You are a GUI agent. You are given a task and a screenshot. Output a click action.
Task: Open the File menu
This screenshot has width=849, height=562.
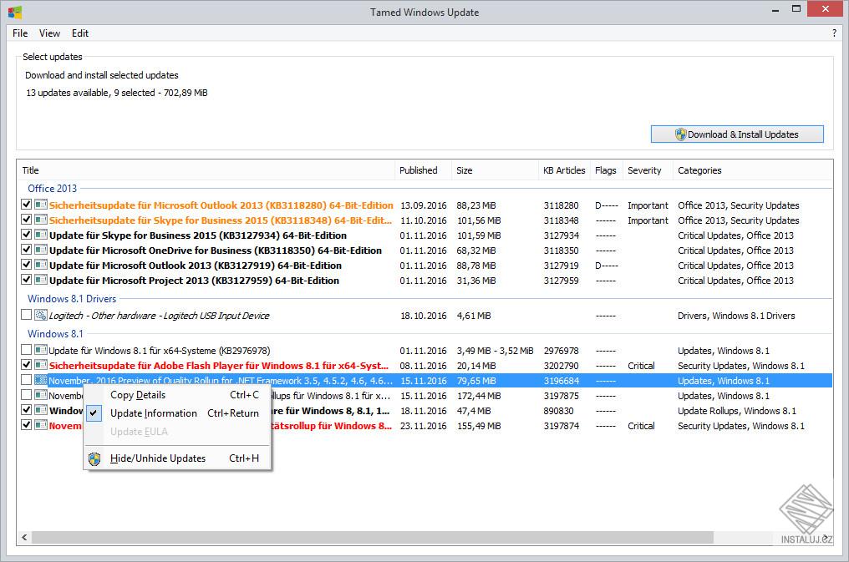click(x=20, y=33)
